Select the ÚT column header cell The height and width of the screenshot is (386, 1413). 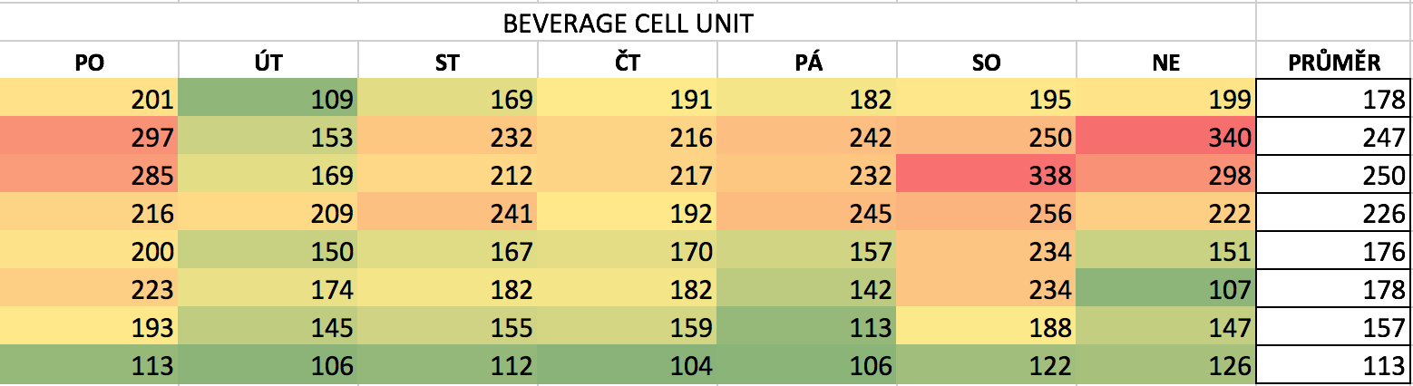pyautogui.click(x=268, y=63)
